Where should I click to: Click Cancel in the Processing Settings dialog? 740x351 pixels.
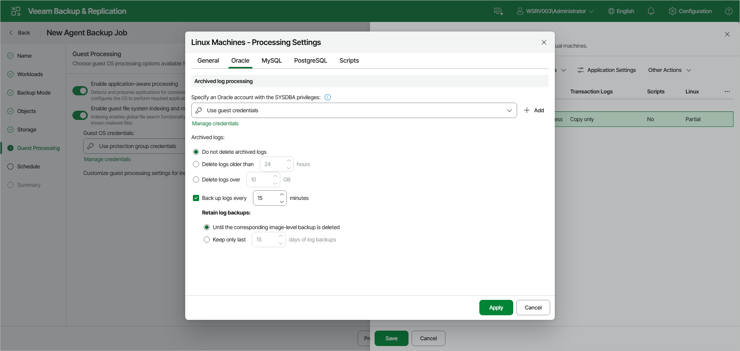pyautogui.click(x=533, y=308)
